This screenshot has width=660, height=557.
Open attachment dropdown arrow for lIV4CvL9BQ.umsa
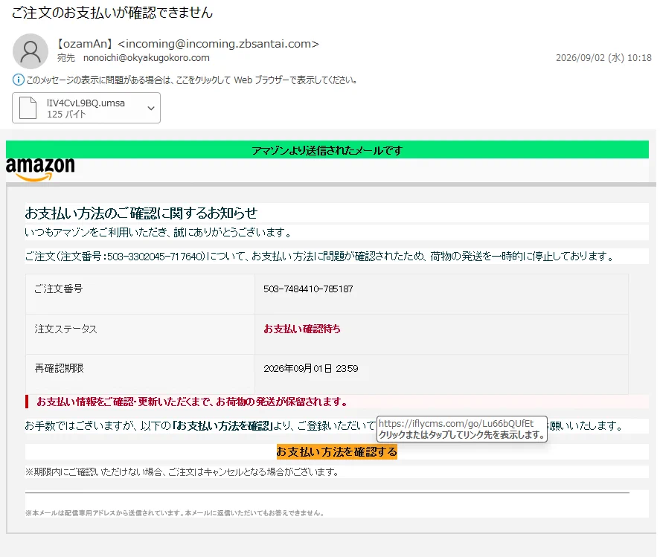151,108
